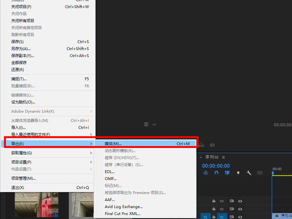Add a marker using the marker icon
Image resolution: width=292 pixels, height=219 pixels.
click(238, 173)
